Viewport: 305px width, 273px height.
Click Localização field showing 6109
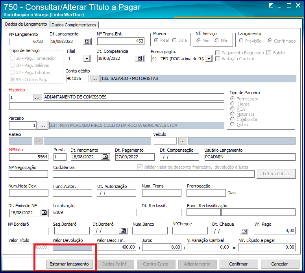coord(95,212)
